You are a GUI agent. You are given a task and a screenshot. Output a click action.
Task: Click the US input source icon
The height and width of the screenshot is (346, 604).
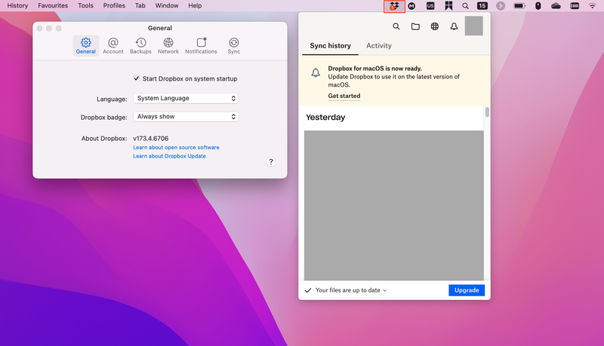430,6
